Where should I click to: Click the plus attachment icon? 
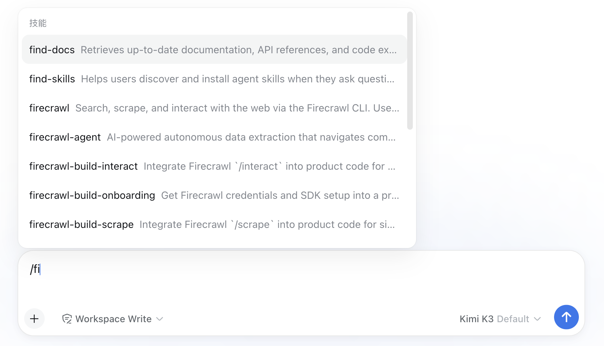34,319
